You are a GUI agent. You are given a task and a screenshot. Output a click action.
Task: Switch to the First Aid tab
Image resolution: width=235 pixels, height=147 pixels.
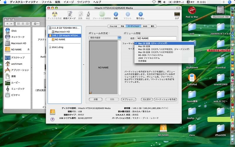(113, 26)
